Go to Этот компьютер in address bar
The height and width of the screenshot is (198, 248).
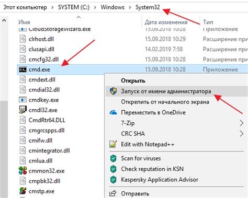[x=25, y=7]
